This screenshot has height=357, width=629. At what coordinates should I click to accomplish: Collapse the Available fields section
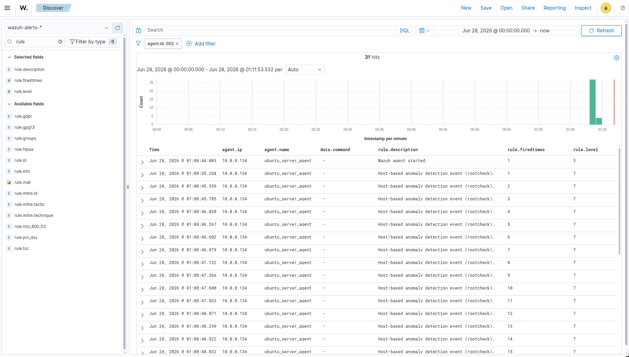9,104
